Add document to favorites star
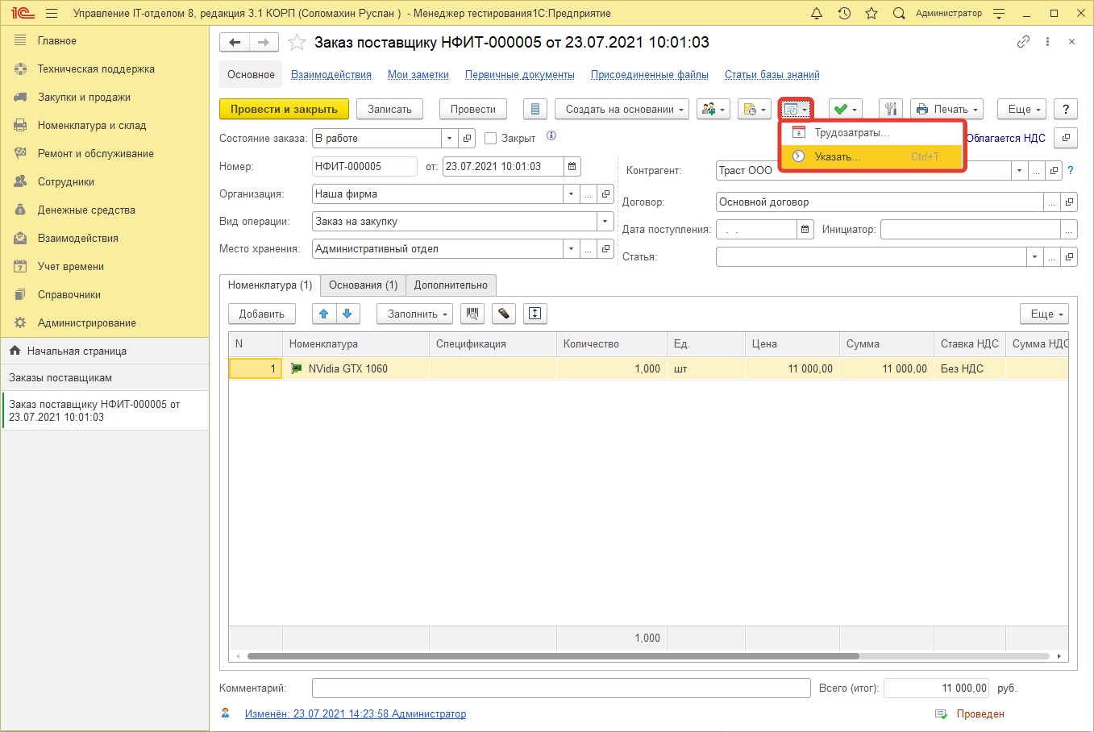The image size is (1094, 732). (x=297, y=43)
